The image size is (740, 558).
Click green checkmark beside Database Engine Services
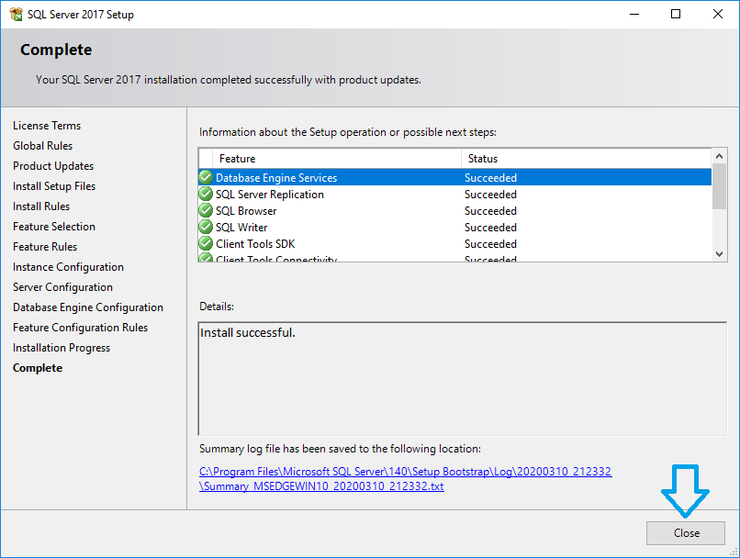click(x=206, y=178)
